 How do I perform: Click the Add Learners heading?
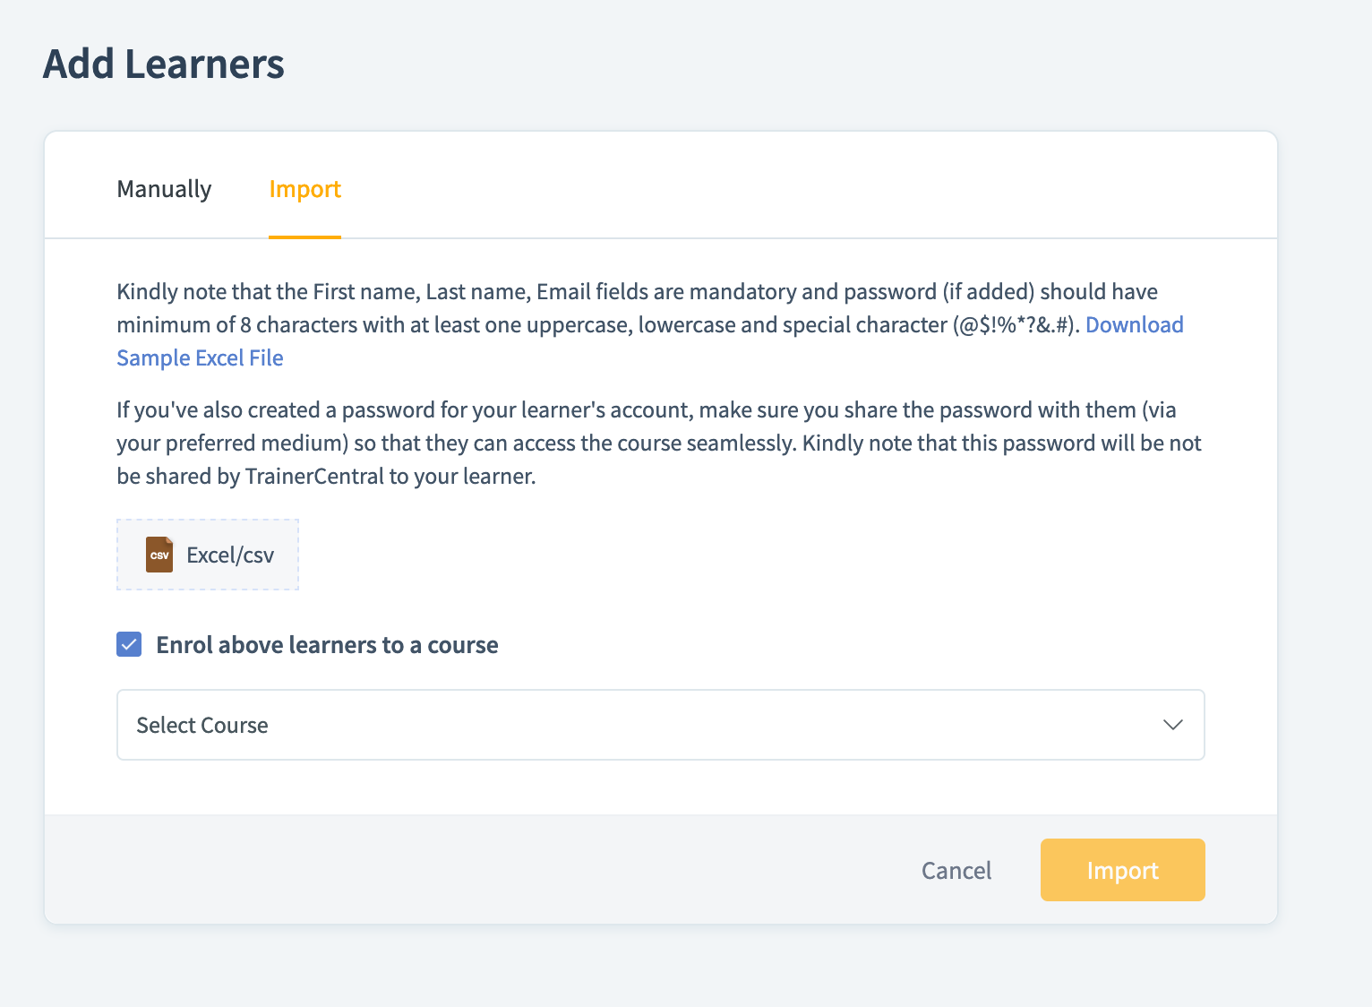(x=164, y=64)
